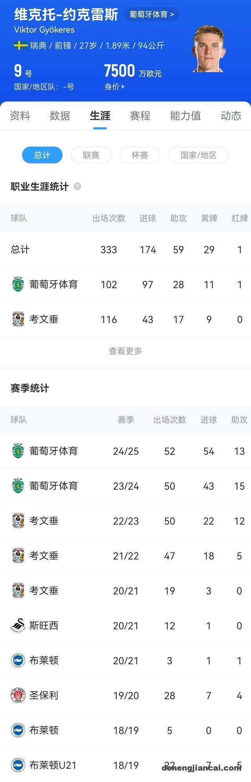Switch to the 能力值 tab

pos(186,116)
